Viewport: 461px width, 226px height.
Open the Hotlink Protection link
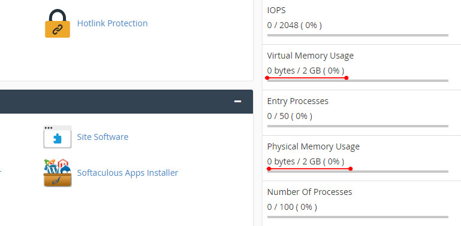(x=112, y=23)
